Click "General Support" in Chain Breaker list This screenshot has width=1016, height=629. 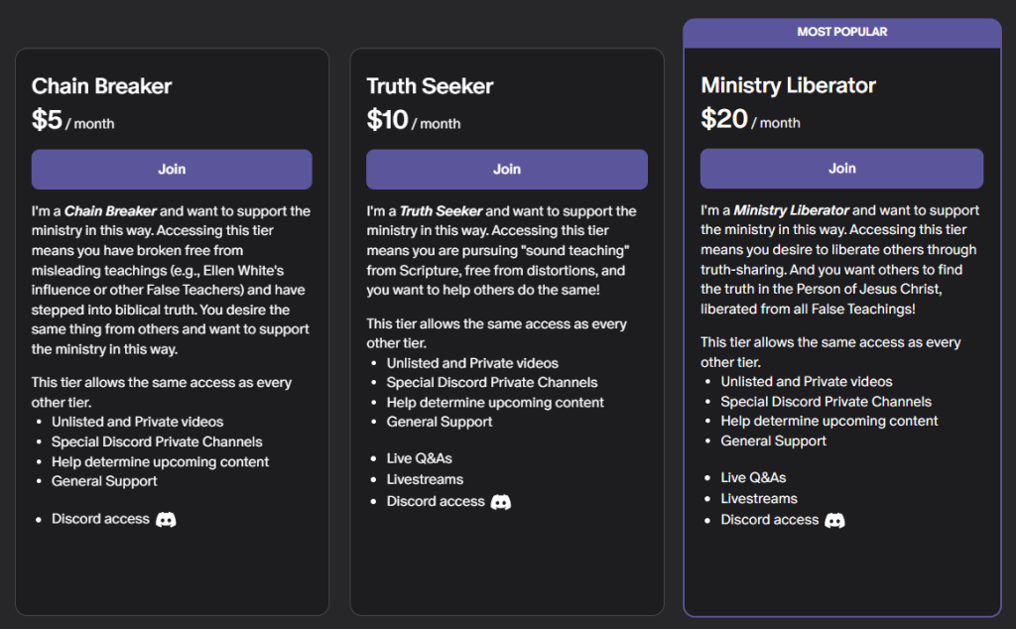(105, 481)
